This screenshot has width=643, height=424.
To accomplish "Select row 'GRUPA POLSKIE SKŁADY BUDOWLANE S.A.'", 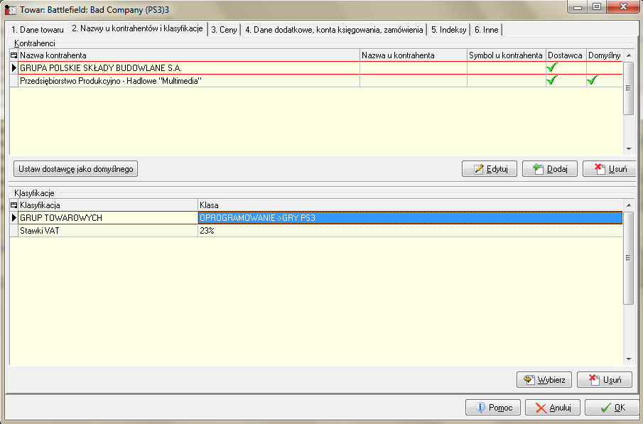I will [316, 68].
